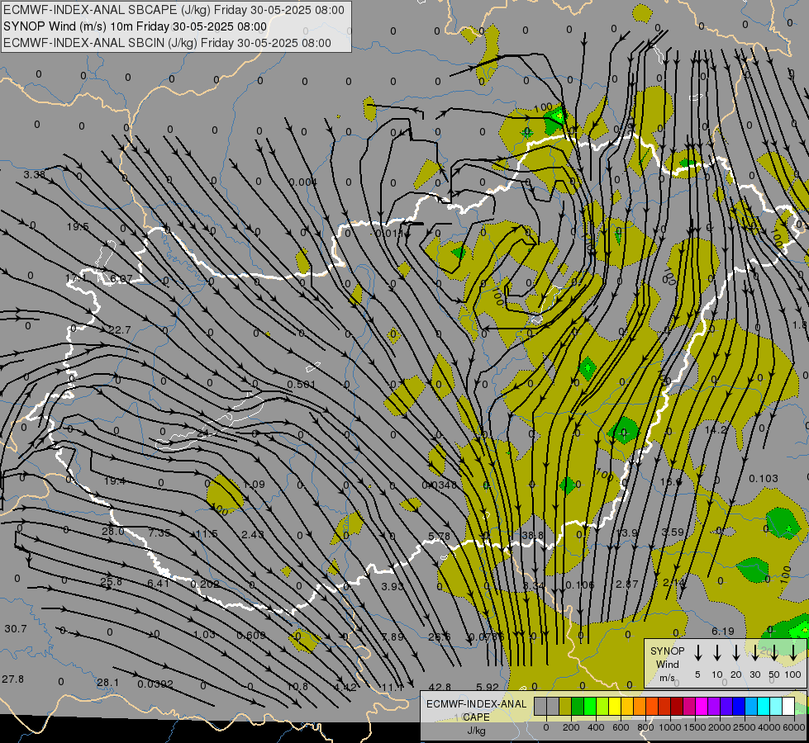Click the 100 m/s wind arrow in legend
This screenshot has width=809, height=743.
pyautogui.click(x=793, y=653)
